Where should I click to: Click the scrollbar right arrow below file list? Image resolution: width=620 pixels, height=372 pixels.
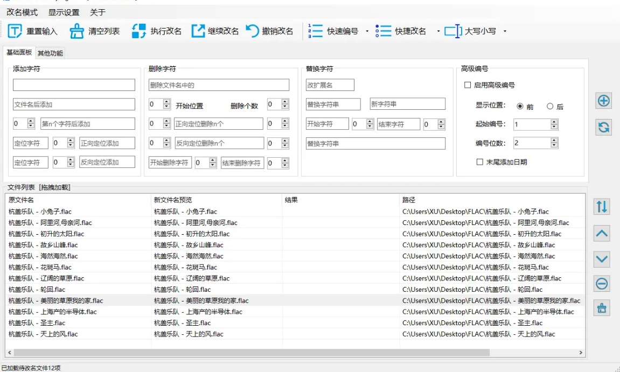coord(581,352)
